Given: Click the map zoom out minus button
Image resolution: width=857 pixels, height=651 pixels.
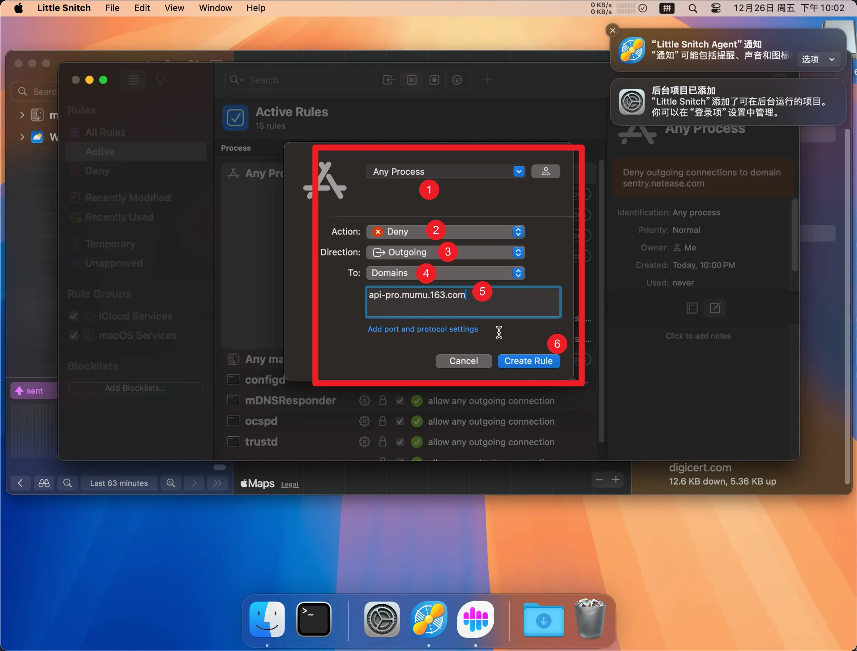Looking at the screenshot, I should 599,480.
